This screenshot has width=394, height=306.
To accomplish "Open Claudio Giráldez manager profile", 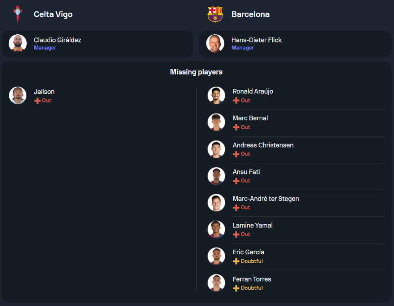I will pyautogui.click(x=58, y=40).
